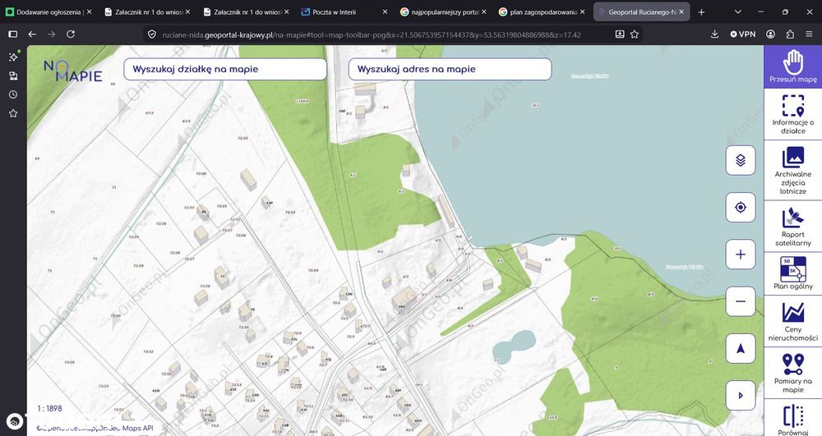Go forward in browser history
The width and height of the screenshot is (822, 436).
coord(51,34)
